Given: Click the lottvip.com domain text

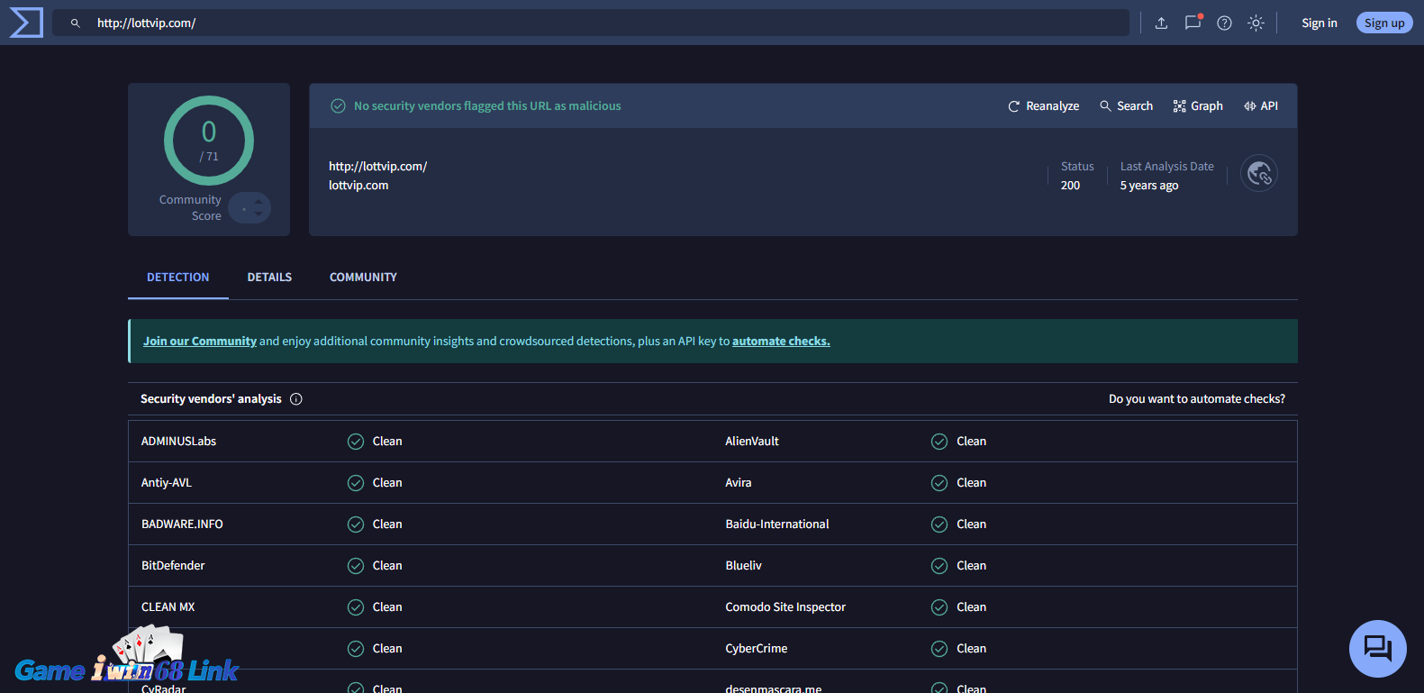Looking at the screenshot, I should click(358, 186).
